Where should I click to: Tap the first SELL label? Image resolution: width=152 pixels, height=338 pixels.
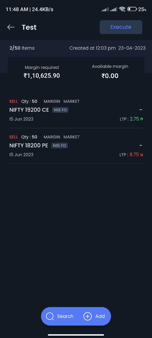[x=13, y=101]
